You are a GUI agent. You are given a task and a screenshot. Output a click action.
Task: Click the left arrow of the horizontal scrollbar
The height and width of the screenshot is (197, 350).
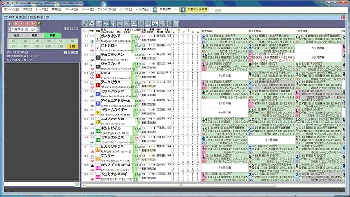pos(84,186)
